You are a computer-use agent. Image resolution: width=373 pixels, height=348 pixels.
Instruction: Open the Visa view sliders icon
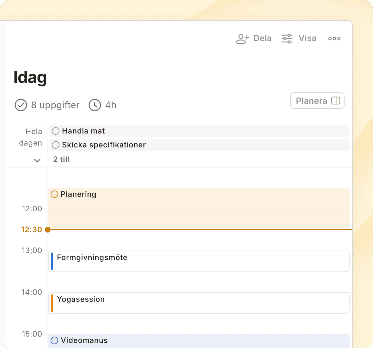click(287, 39)
